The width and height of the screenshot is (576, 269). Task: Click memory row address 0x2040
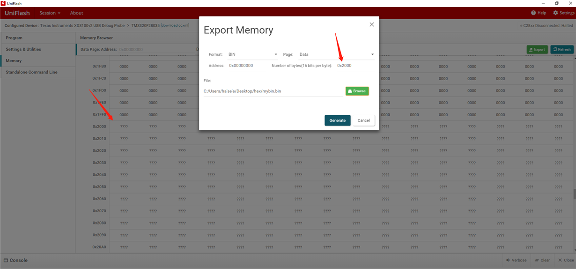[99, 175]
